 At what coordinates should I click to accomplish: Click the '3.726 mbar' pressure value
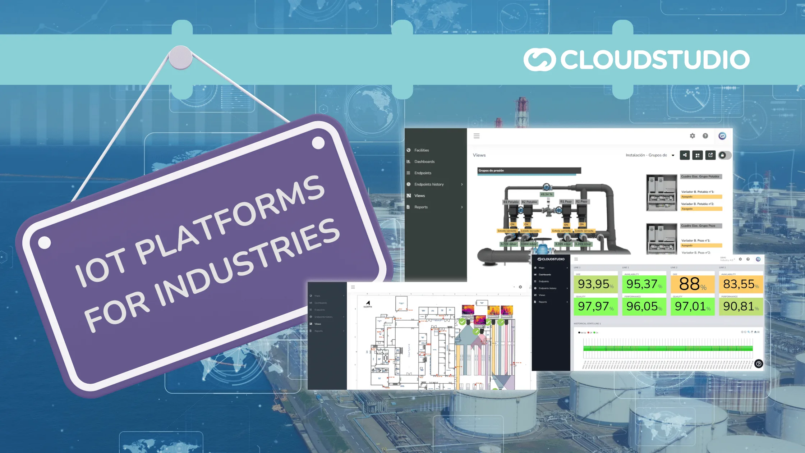[x=509, y=244]
